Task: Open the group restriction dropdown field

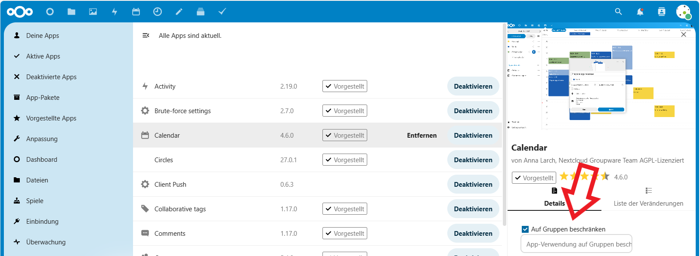Action: point(576,244)
